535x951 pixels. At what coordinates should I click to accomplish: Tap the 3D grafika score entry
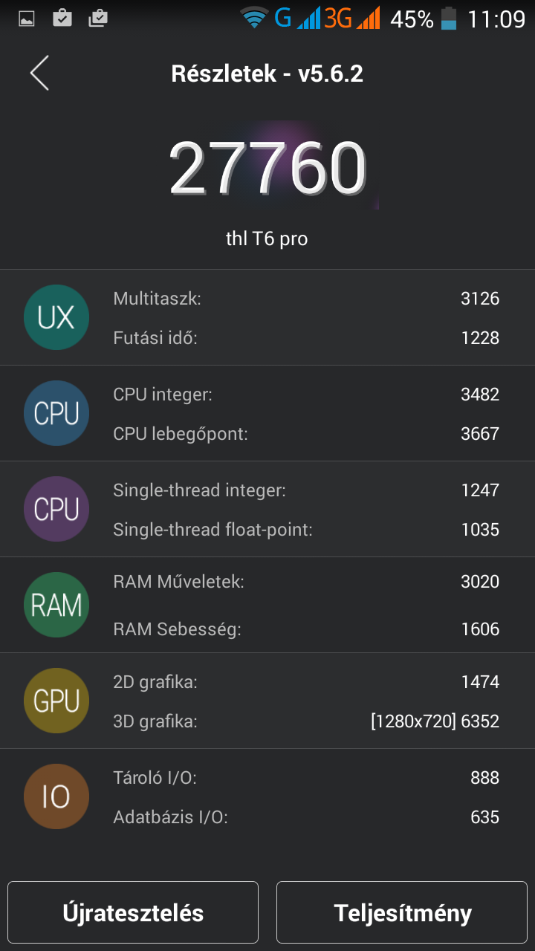pos(297,720)
